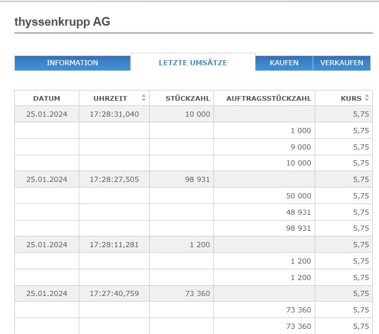Screen dimensions: 379x334
Task: Open the INFORMATION tab
Action: coord(73,63)
